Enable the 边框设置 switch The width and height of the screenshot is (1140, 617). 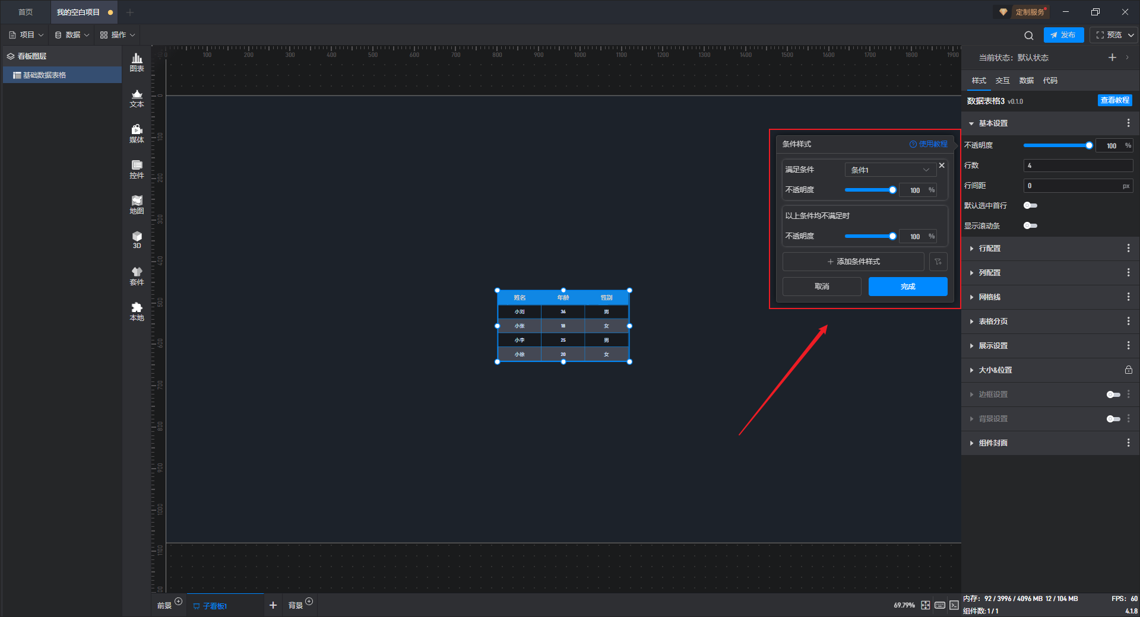coord(1113,395)
